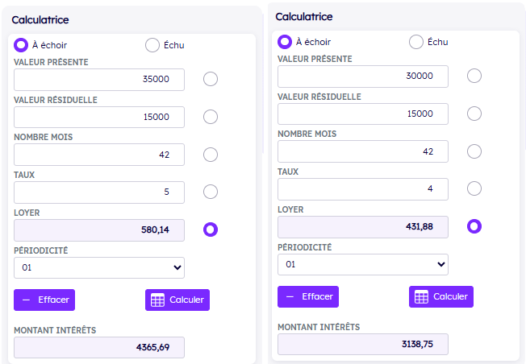This screenshot has width=526, height=364.
Task: Click the left Calculer button
Action: [177, 300]
